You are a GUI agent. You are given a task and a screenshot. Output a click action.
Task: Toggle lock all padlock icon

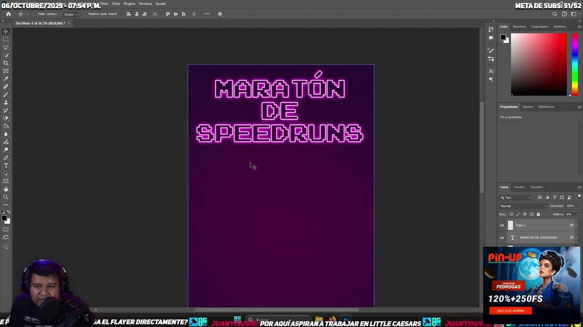[x=538, y=214]
